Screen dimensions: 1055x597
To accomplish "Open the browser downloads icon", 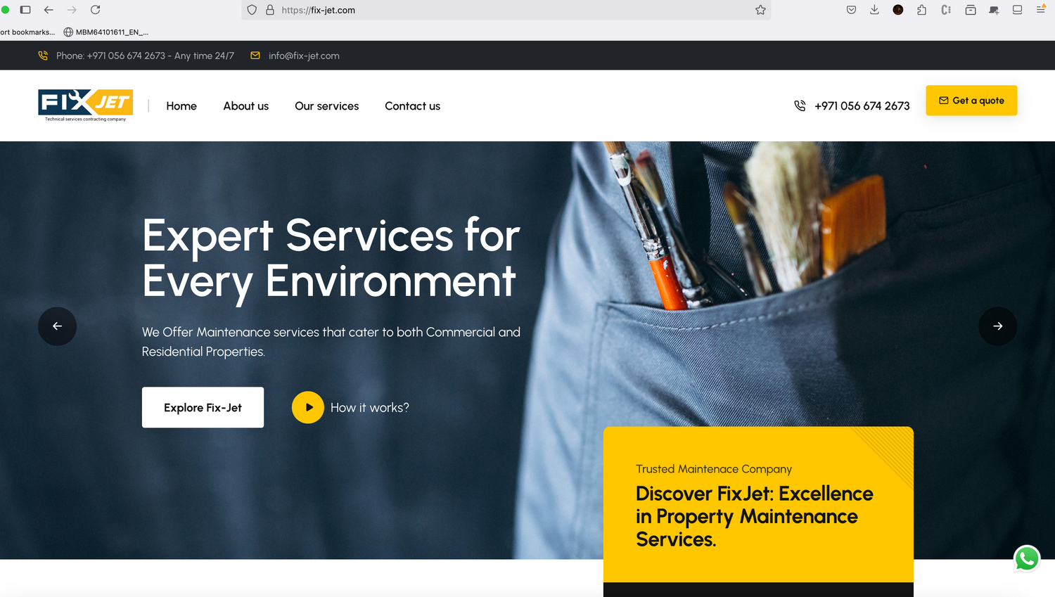I will (874, 10).
